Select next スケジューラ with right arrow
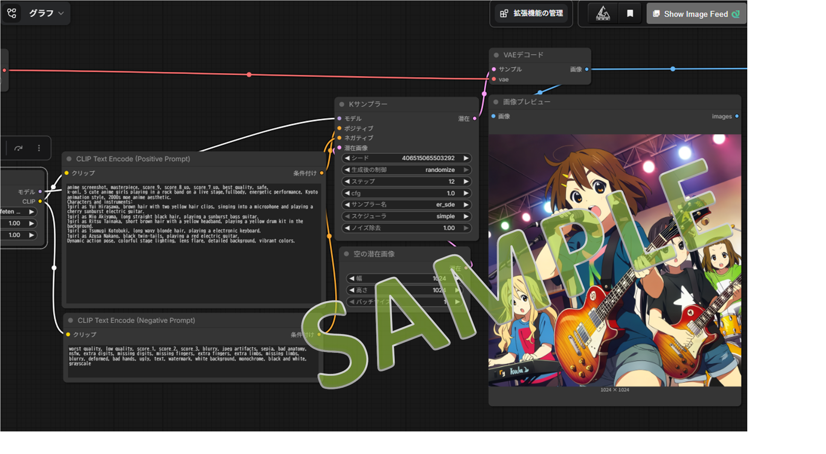 pos(466,217)
